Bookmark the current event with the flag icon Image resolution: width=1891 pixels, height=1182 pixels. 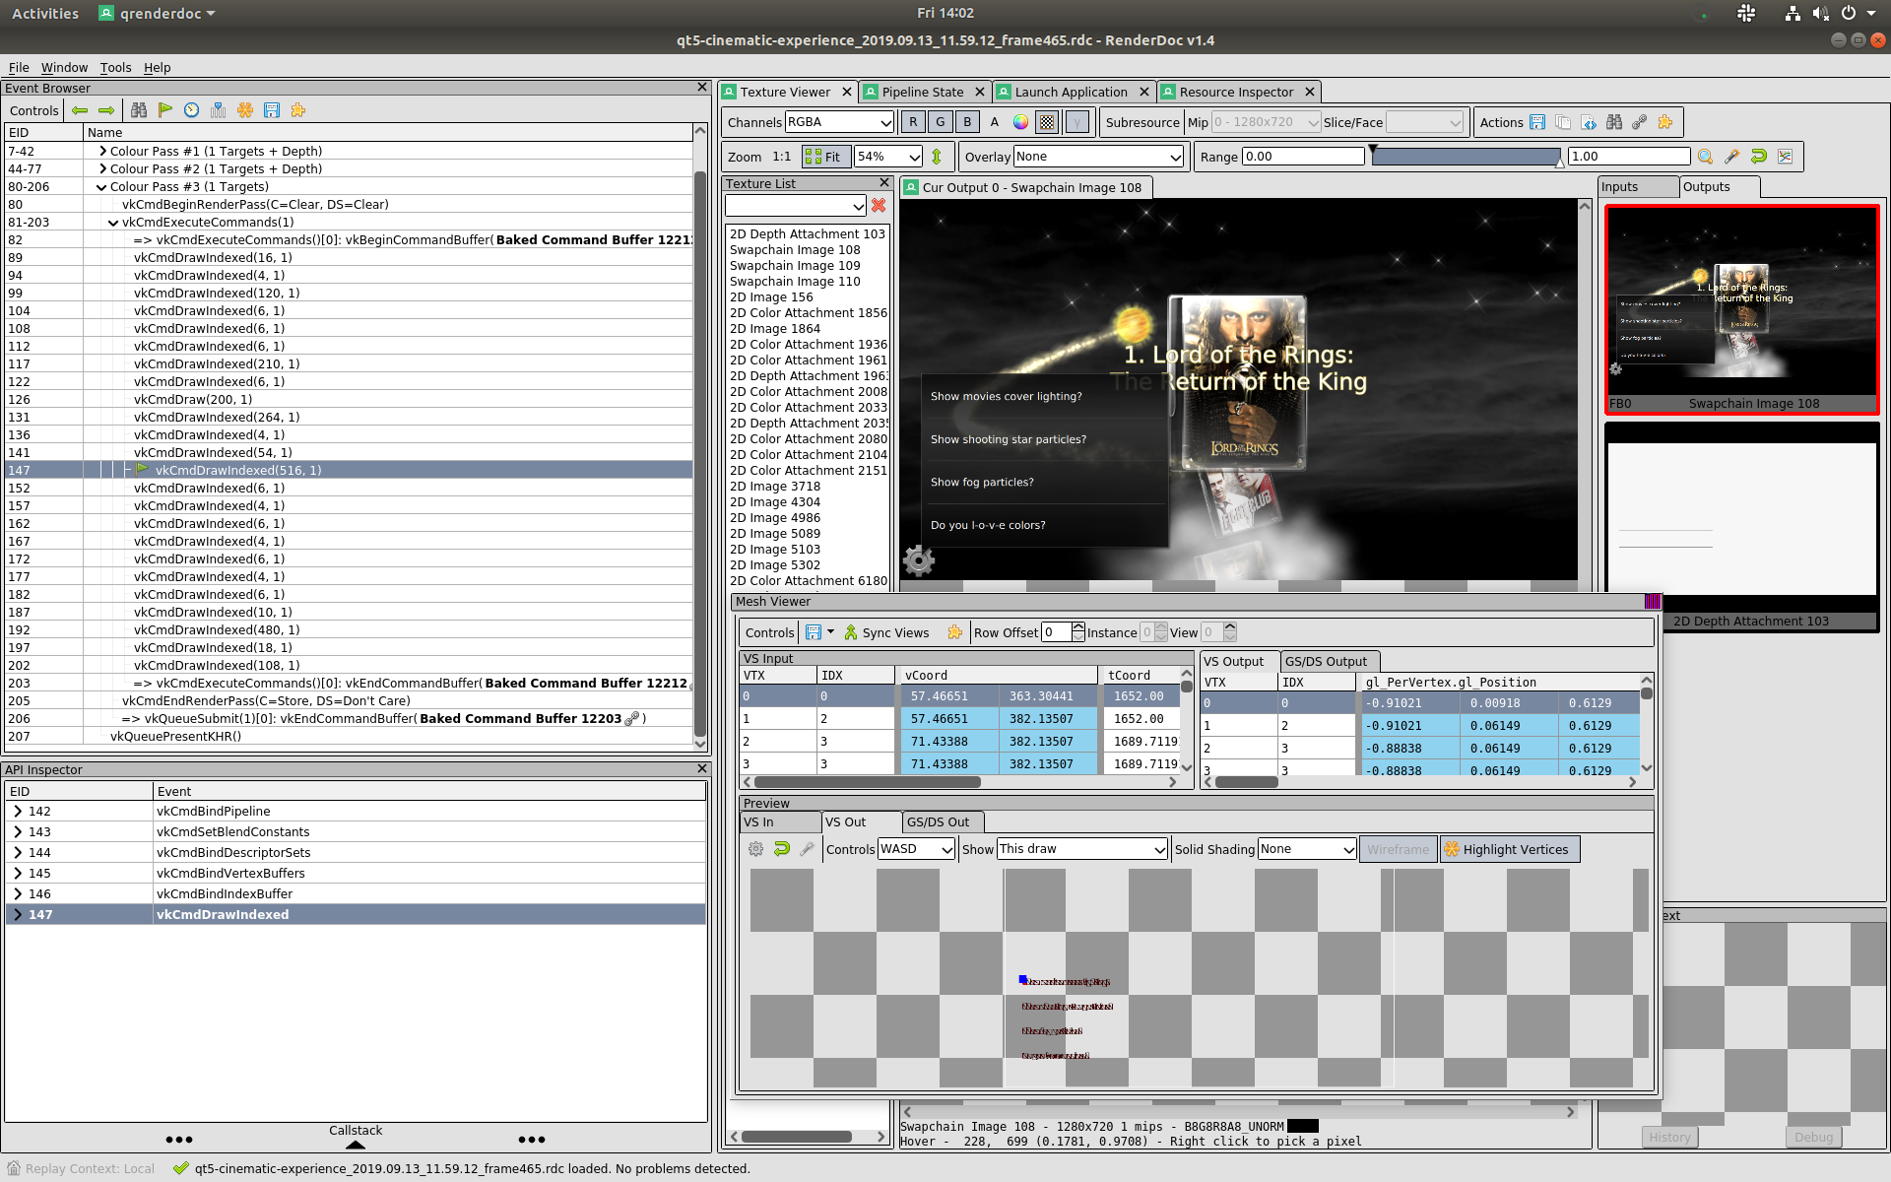click(165, 110)
